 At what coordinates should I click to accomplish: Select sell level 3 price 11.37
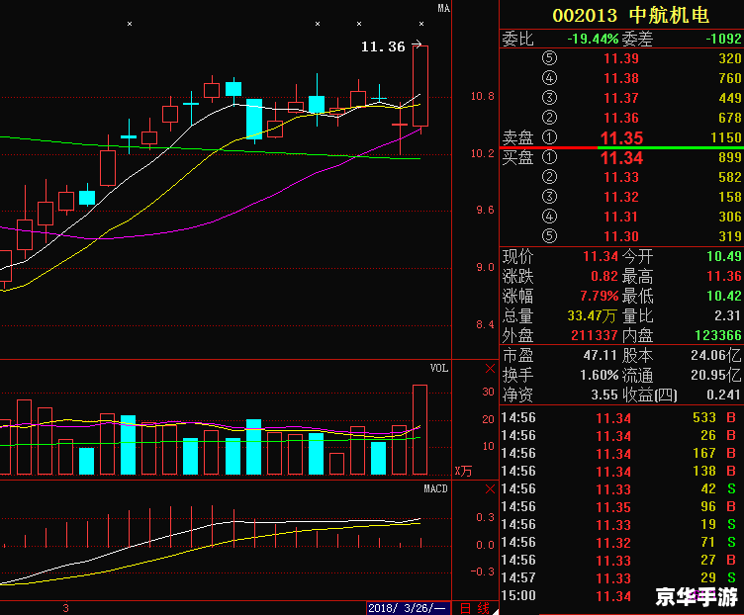621,98
